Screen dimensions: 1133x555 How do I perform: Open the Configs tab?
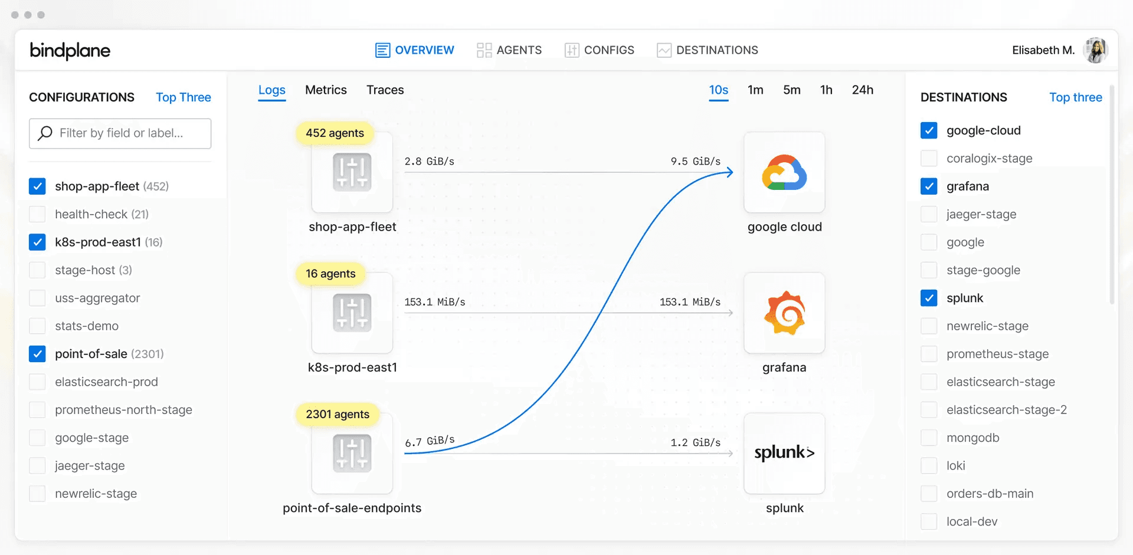click(x=599, y=50)
